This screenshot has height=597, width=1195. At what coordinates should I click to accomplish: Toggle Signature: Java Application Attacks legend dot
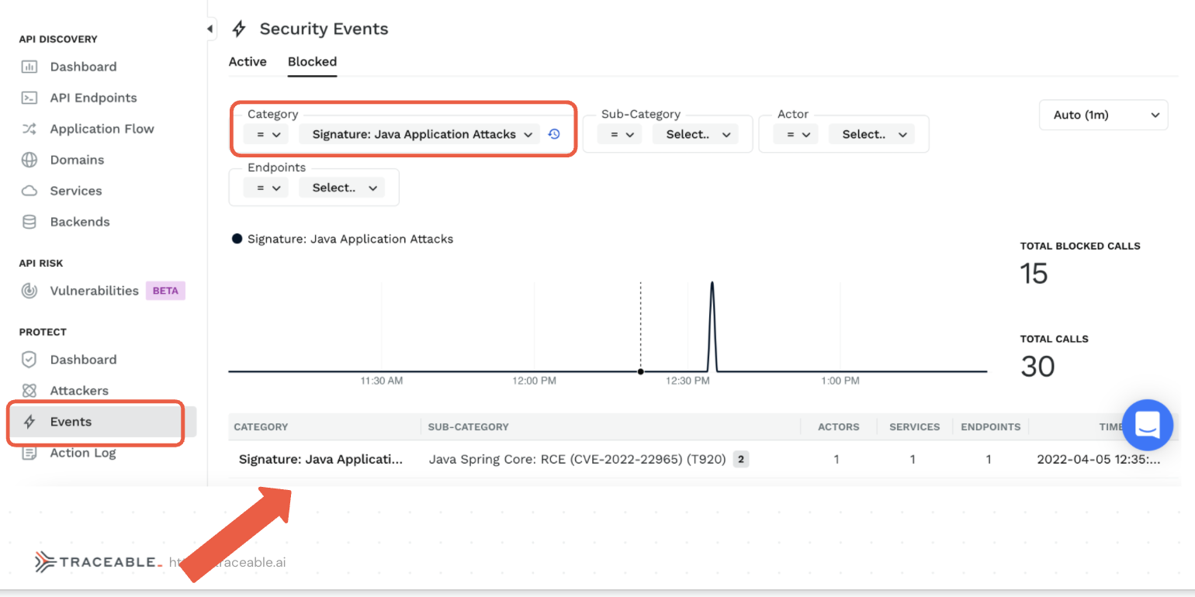pos(237,239)
